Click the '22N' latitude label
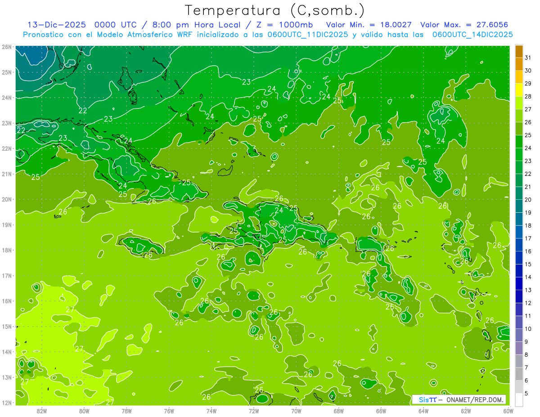 point(7,148)
